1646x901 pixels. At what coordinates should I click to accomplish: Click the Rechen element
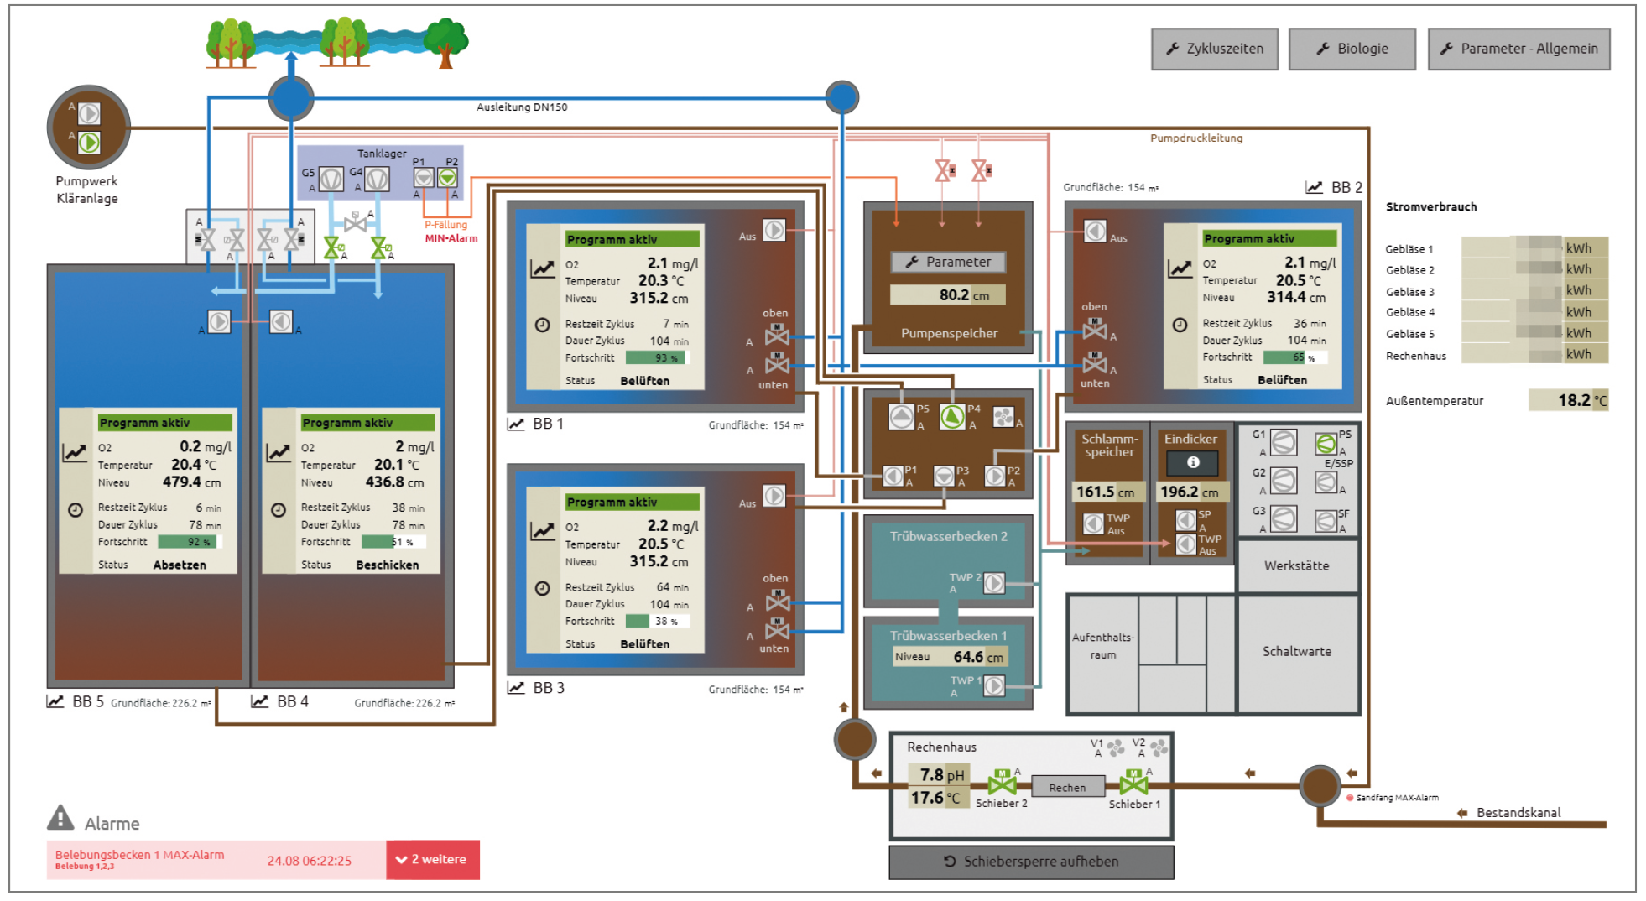click(1067, 787)
